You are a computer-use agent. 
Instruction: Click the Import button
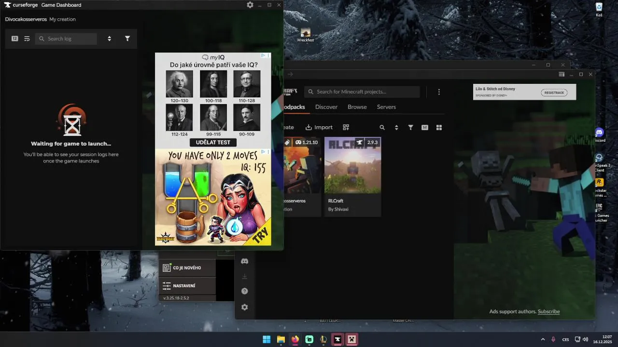(x=319, y=127)
